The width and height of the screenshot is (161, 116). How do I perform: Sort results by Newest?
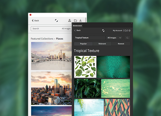(121, 44)
